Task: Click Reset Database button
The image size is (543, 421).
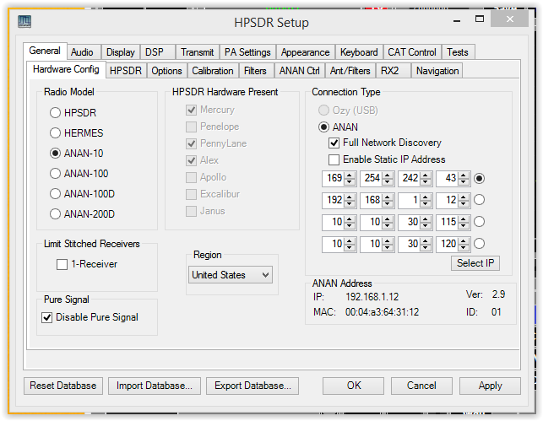Action: coord(63,386)
